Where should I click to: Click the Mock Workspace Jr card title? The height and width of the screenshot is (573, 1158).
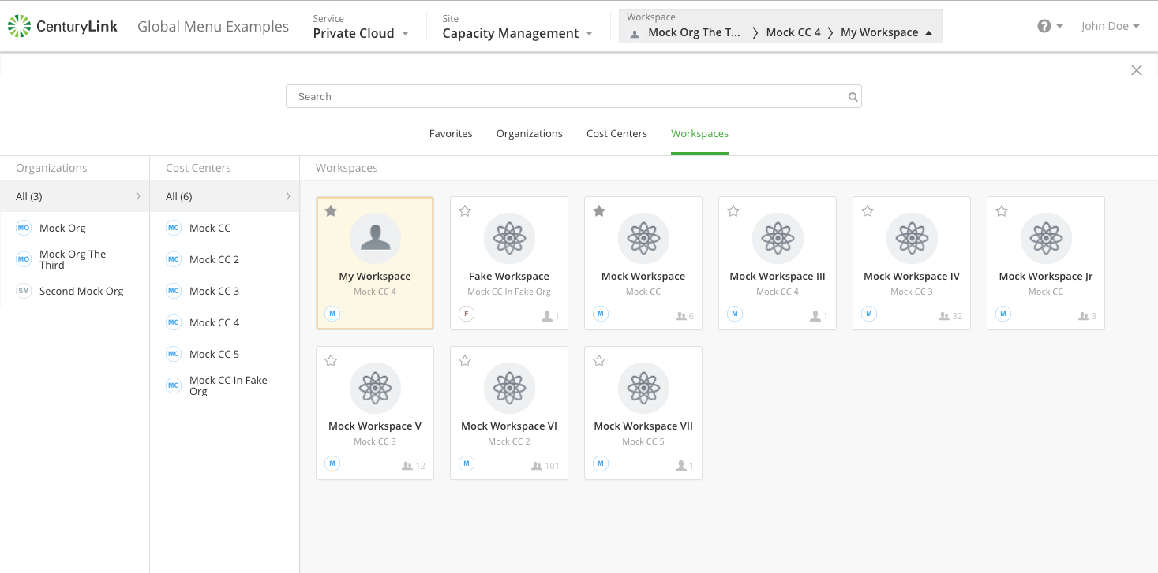(x=1046, y=277)
